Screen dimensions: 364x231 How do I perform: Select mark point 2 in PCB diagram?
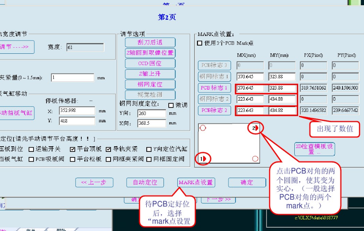255,128
